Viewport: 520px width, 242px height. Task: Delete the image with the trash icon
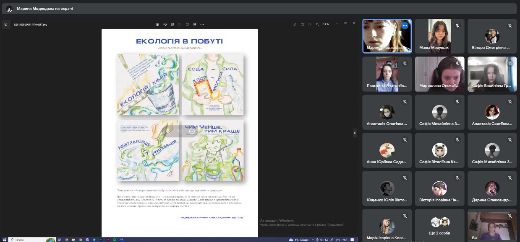pos(172,24)
